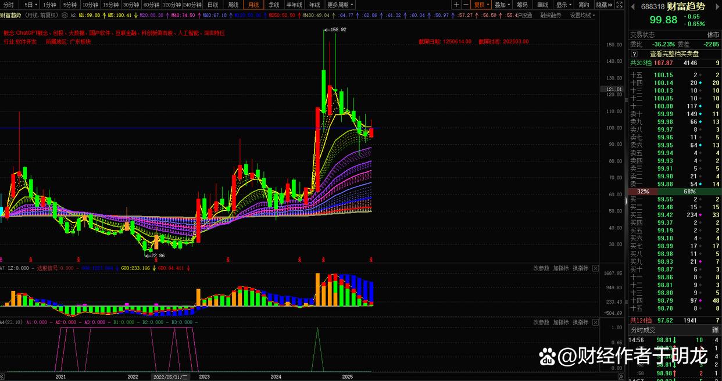This screenshot has width=722, height=381.
Task: Click the 买三 99.42 order row
Action: [674, 215]
